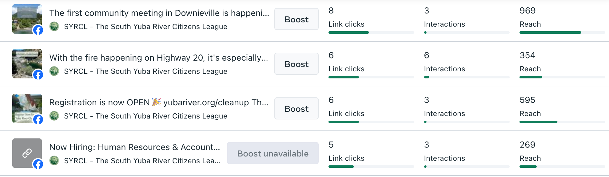Boost the Downieville community meeting post
This screenshot has width=609, height=177.
click(x=296, y=19)
